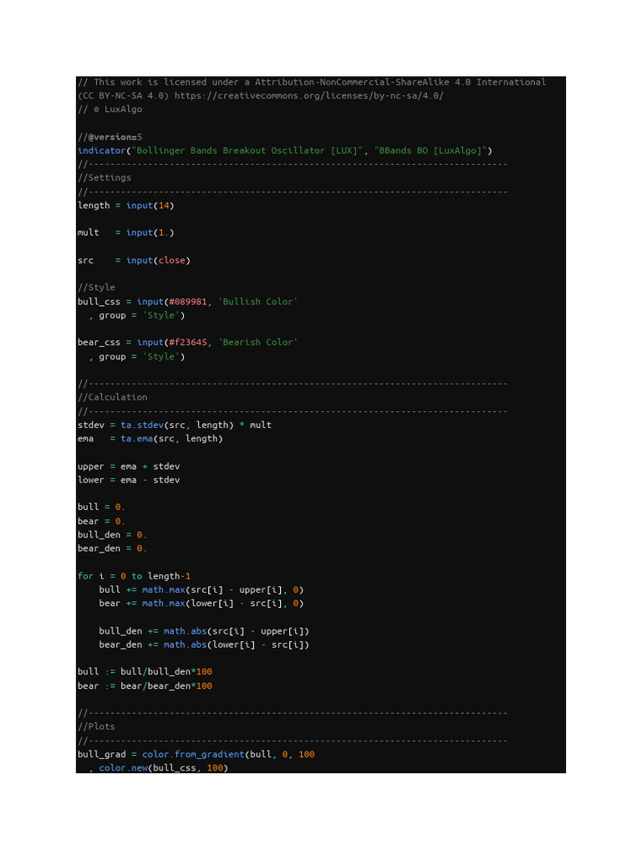Screen dimensions: 642x856
Task: Click the '//Plots' comment
Action: pos(96,727)
